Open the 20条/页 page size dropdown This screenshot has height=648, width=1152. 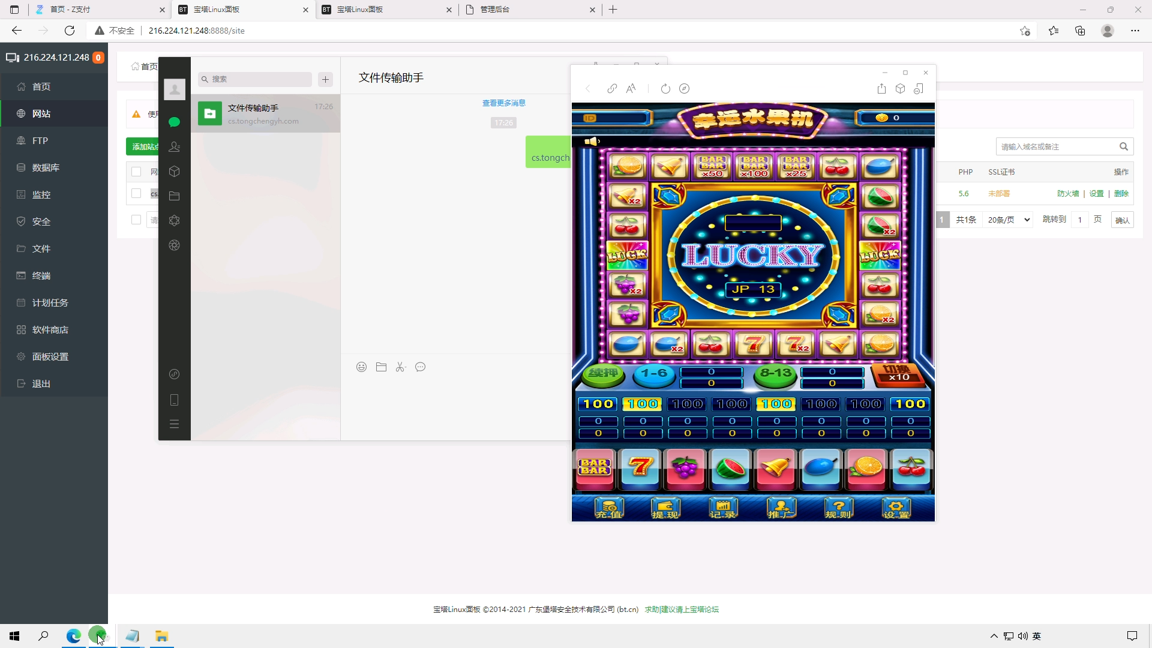(1009, 220)
